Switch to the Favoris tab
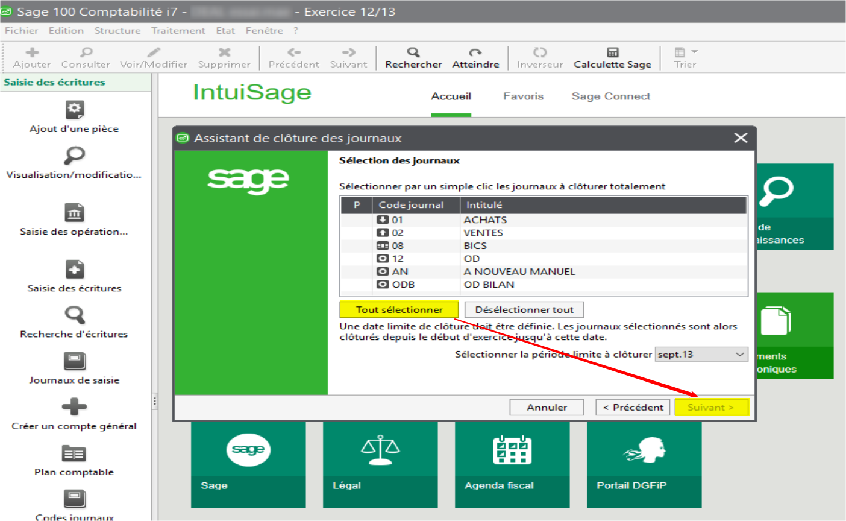The image size is (846, 521). point(523,96)
